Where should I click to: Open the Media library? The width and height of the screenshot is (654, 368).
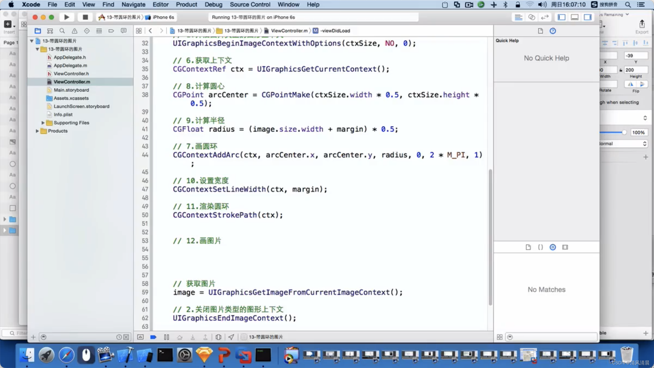pos(565,247)
